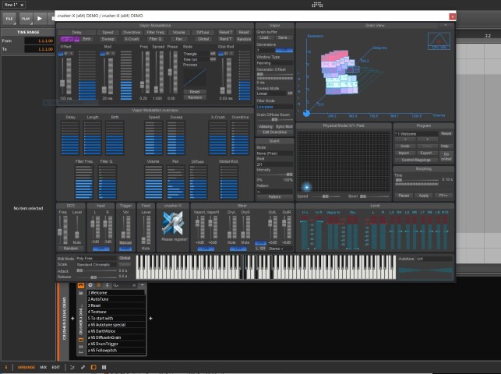Toggle the Global button next to Midi Mode
The image size is (501, 374).
(x=125, y=258)
